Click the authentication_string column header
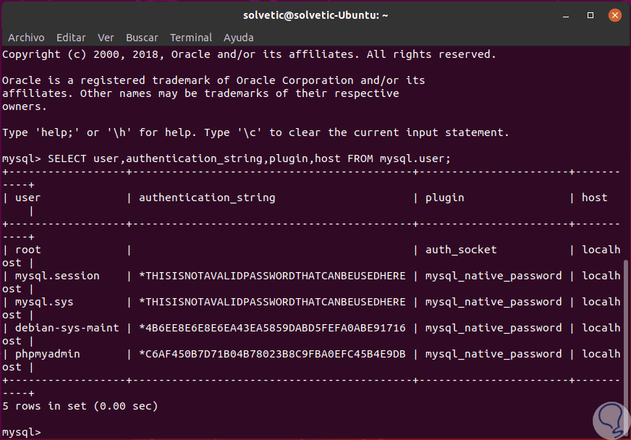This screenshot has width=631, height=440. click(207, 198)
